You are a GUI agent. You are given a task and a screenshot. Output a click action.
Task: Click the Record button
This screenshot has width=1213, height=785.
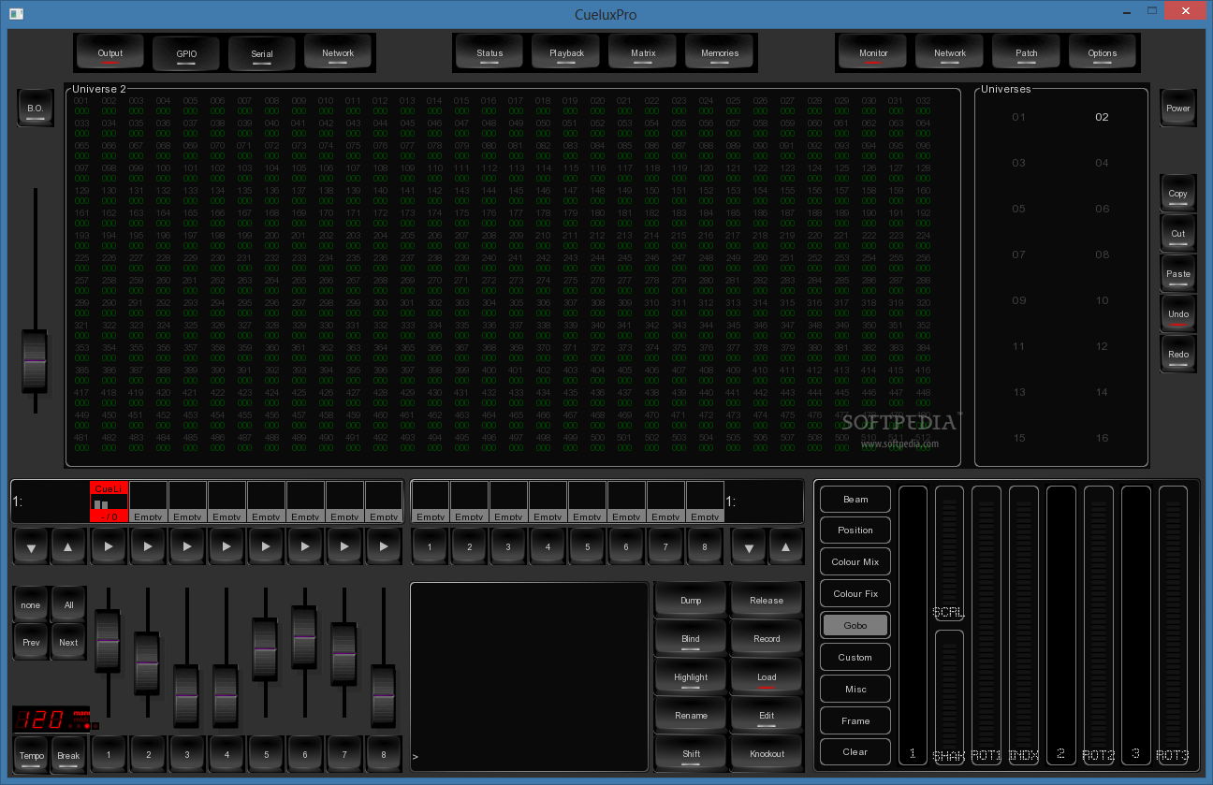coord(767,638)
